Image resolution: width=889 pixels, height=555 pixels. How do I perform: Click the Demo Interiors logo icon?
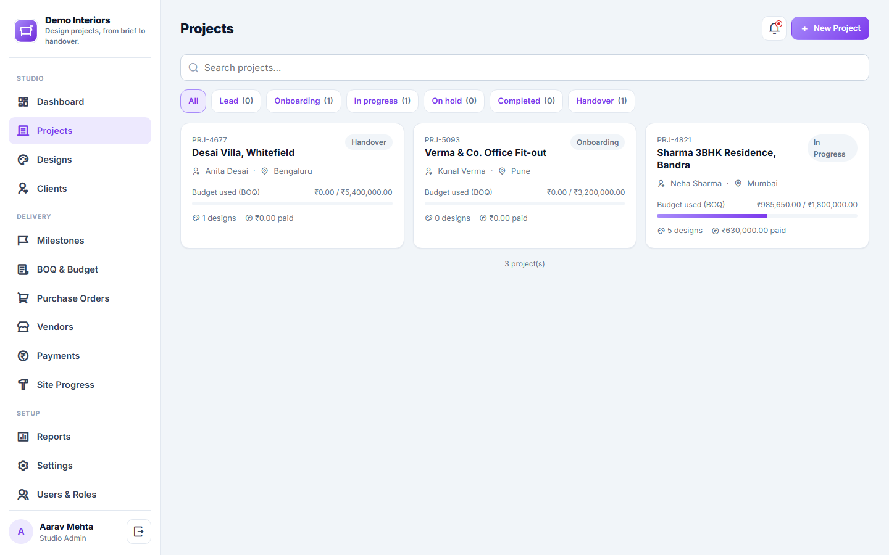point(26,31)
